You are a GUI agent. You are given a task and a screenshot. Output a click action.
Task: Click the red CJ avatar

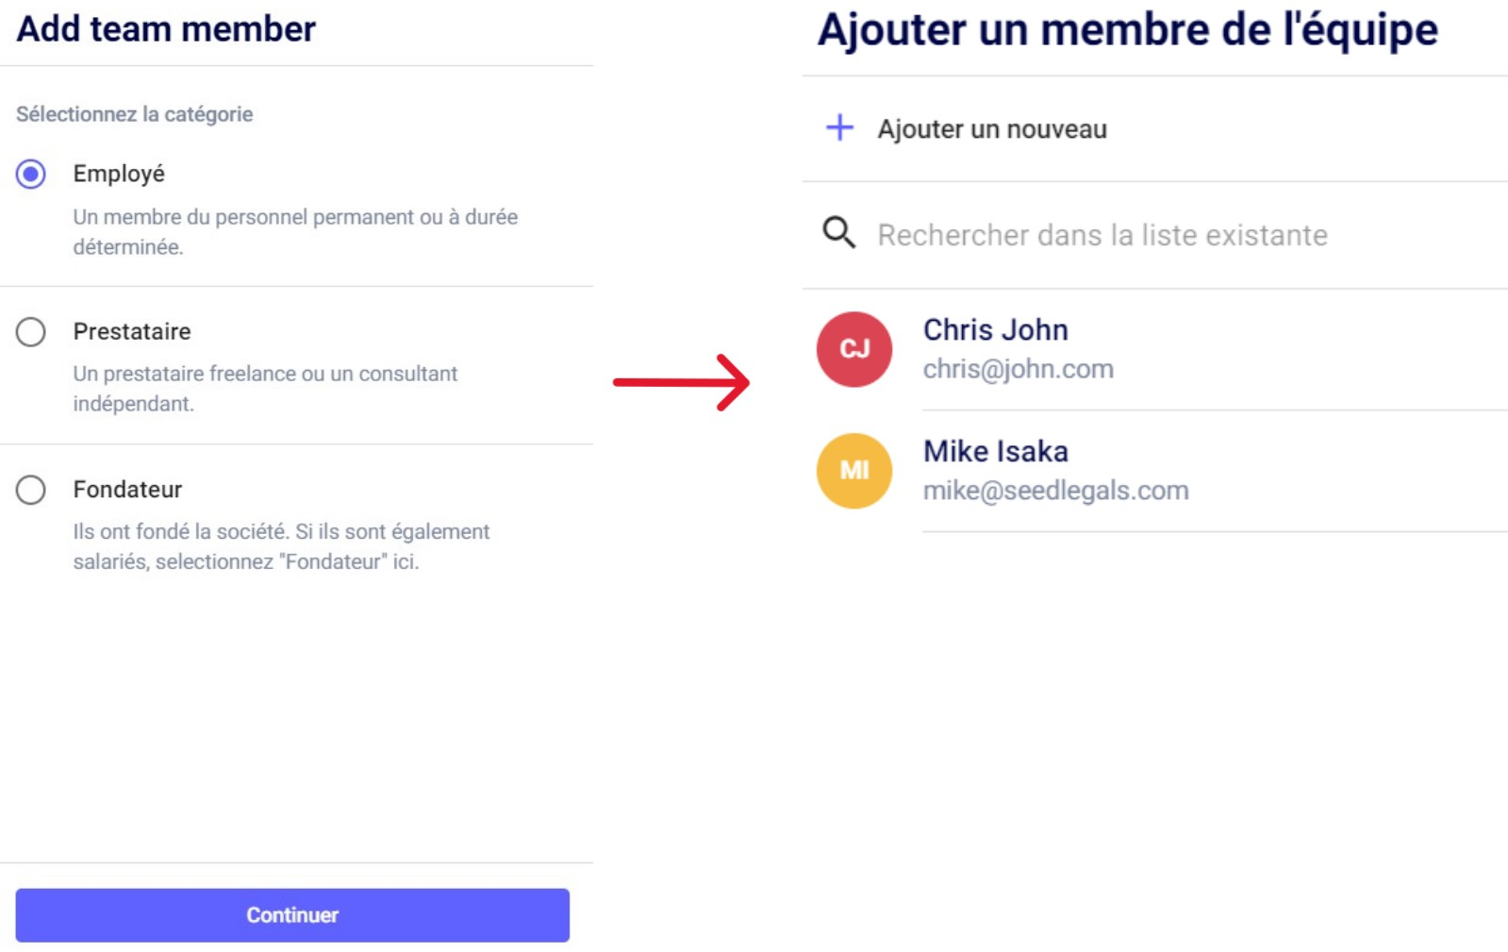pyautogui.click(x=853, y=349)
